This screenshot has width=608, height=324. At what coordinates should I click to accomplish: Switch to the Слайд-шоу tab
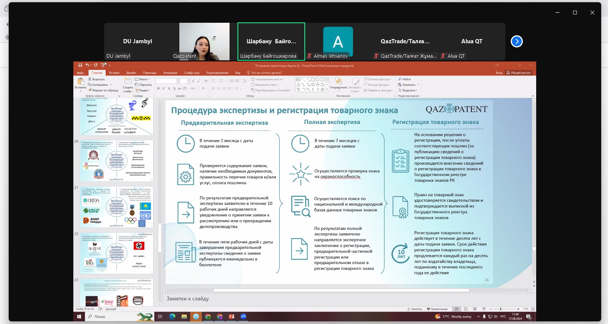[x=192, y=73]
